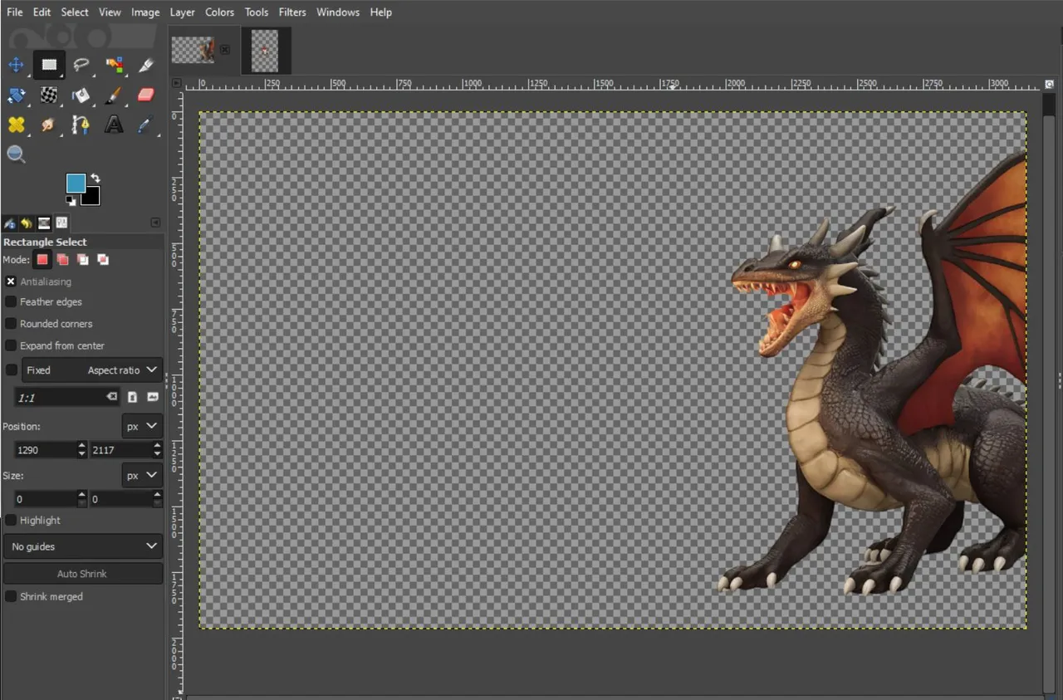Screen dimensions: 1063x700
Task: Select the Smudge tool
Action: (x=49, y=125)
